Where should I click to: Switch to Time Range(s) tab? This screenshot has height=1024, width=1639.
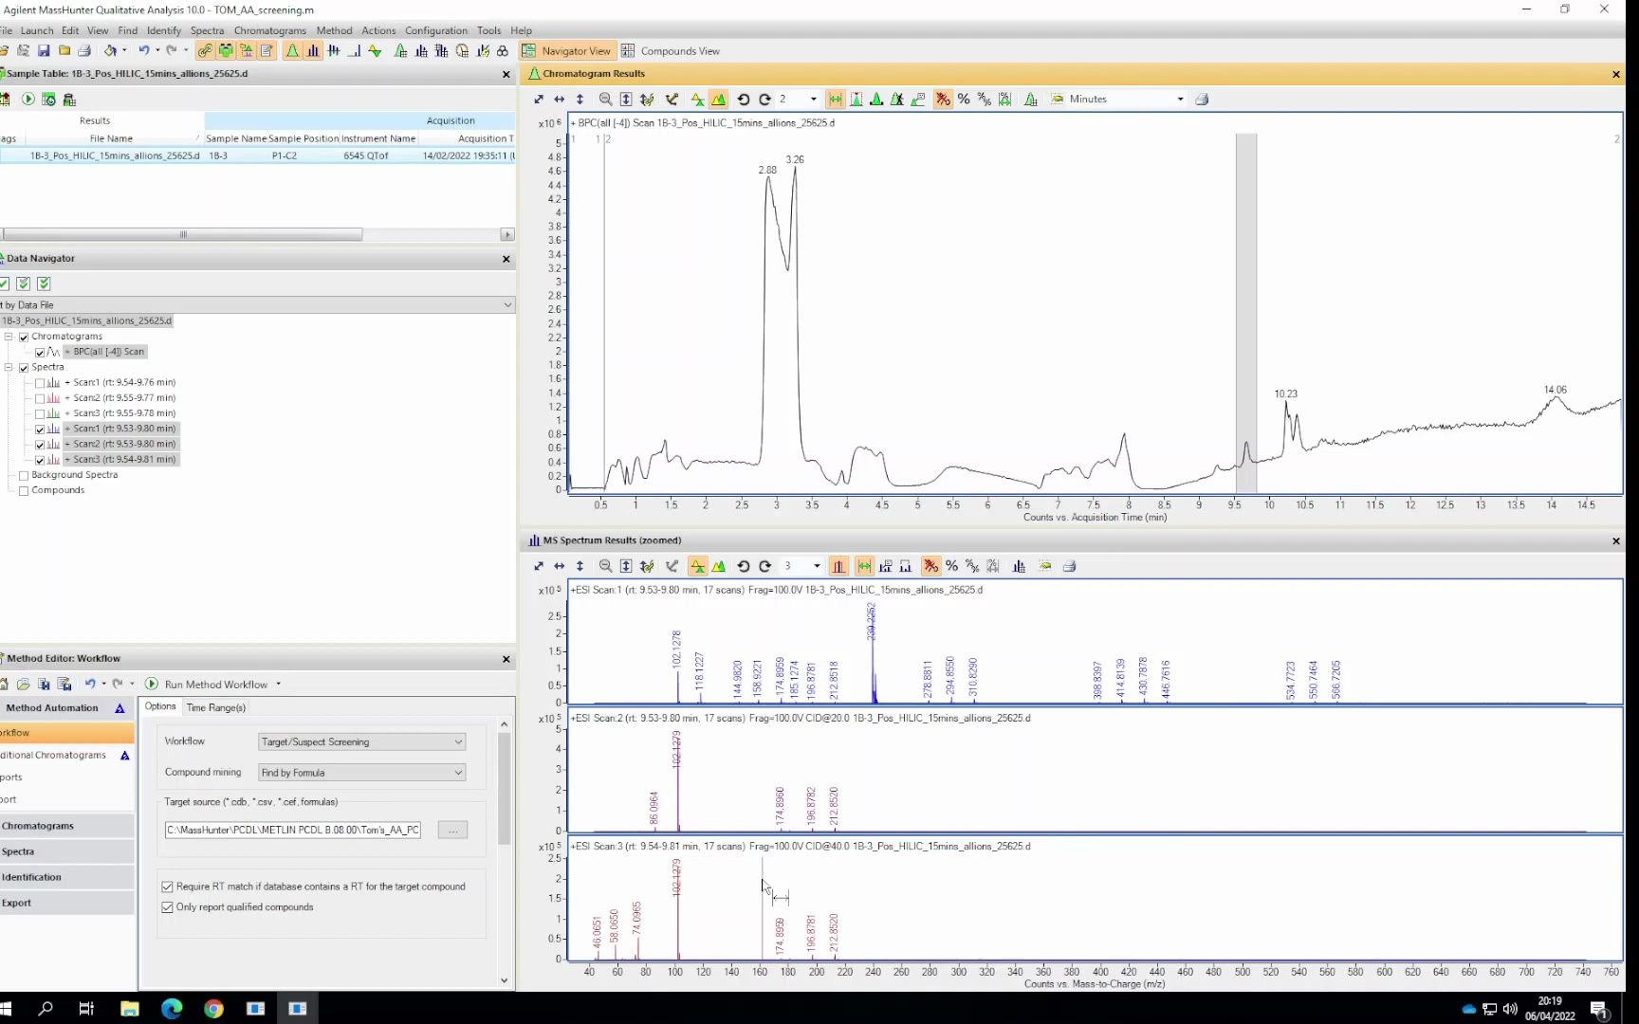tap(215, 707)
